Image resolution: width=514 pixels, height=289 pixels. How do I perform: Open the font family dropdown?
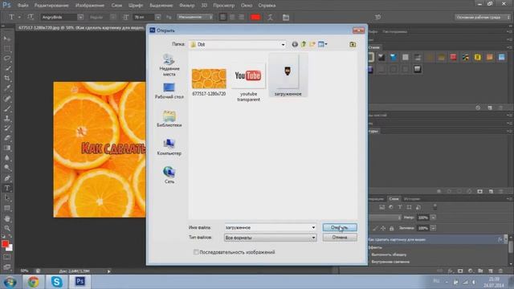[80, 17]
